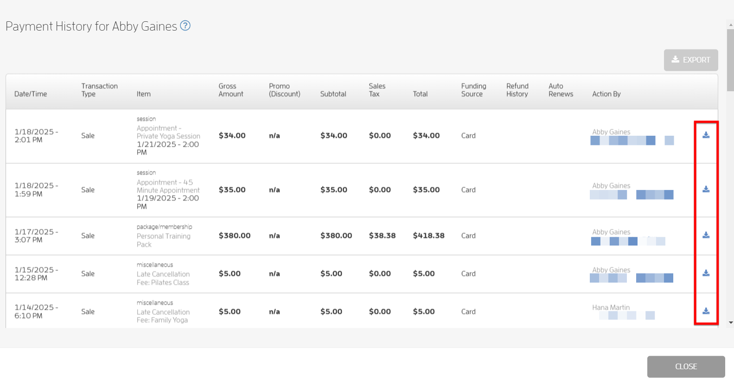This screenshot has height=384, width=734.
Task: Select the Date/Time column header
Action: pyautogui.click(x=31, y=94)
